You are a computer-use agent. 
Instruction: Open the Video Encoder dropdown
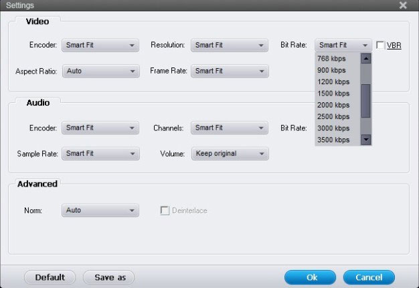click(100, 45)
